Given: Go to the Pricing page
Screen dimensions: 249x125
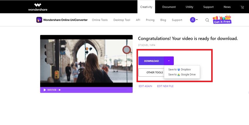Looking at the screenshot, I should [x=150, y=20].
